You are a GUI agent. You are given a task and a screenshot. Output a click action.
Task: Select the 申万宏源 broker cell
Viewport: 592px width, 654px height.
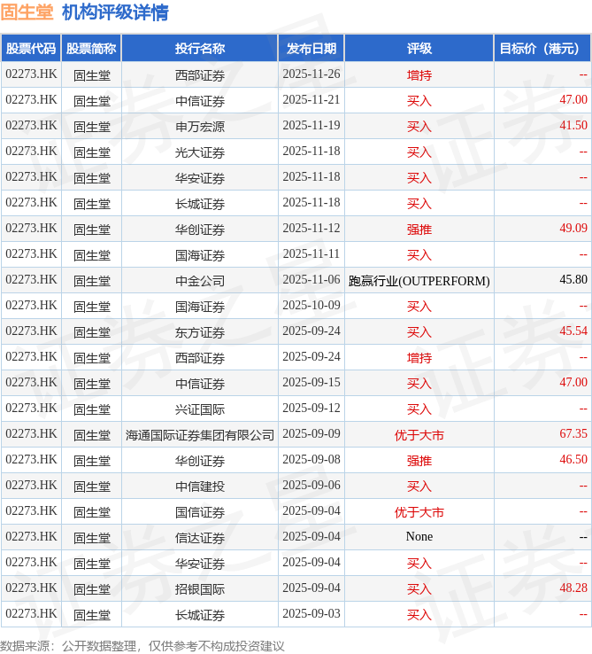(200, 127)
